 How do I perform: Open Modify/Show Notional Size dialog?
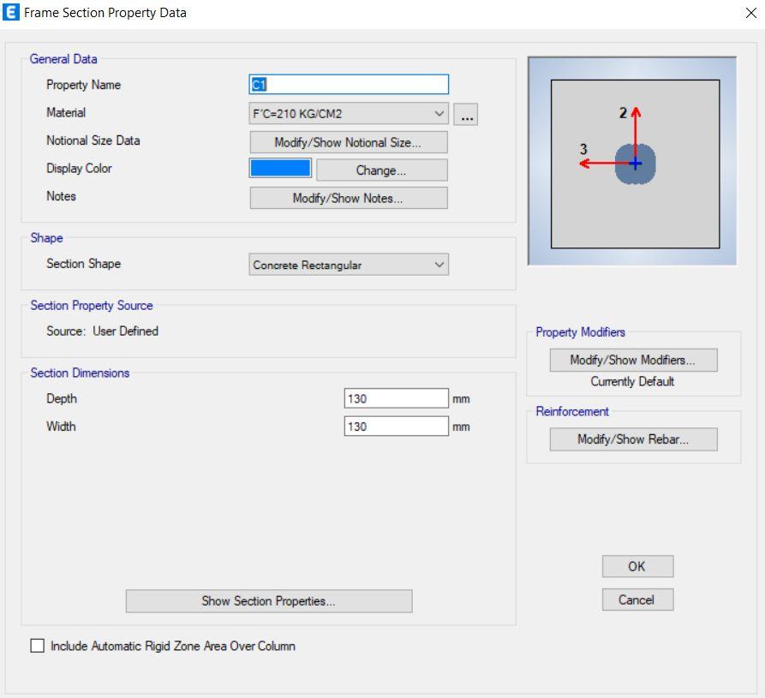point(349,142)
